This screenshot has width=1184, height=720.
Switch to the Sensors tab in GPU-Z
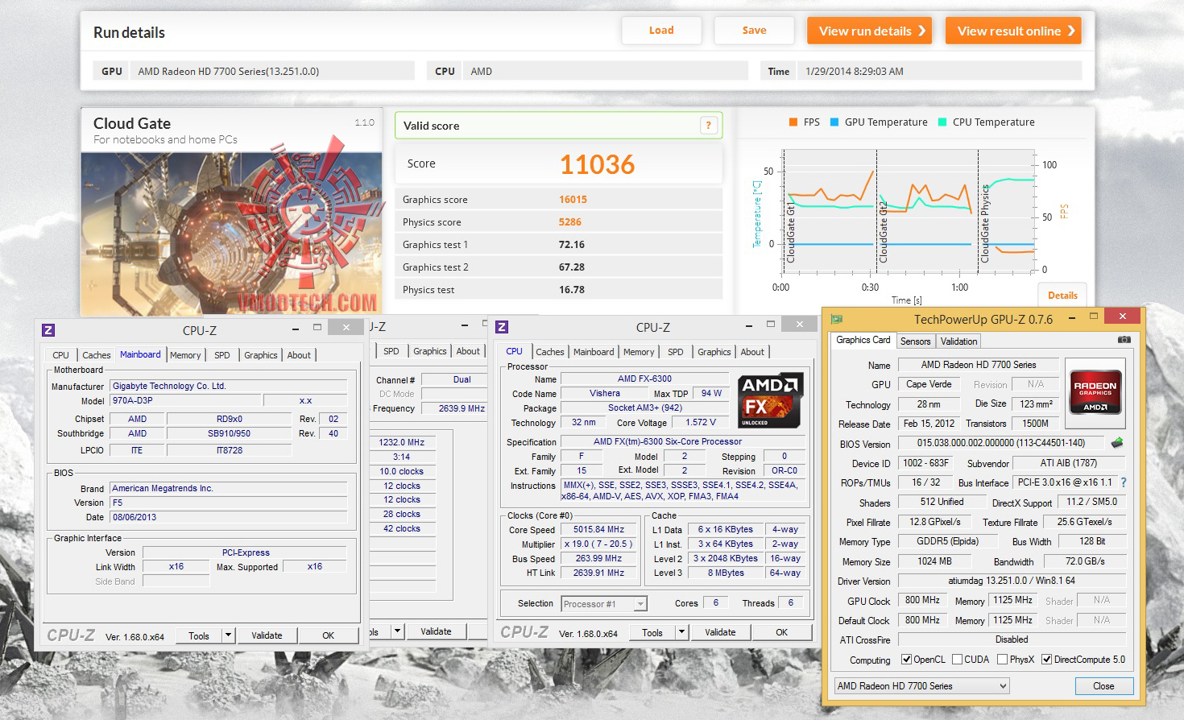pyautogui.click(x=915, y=341)
